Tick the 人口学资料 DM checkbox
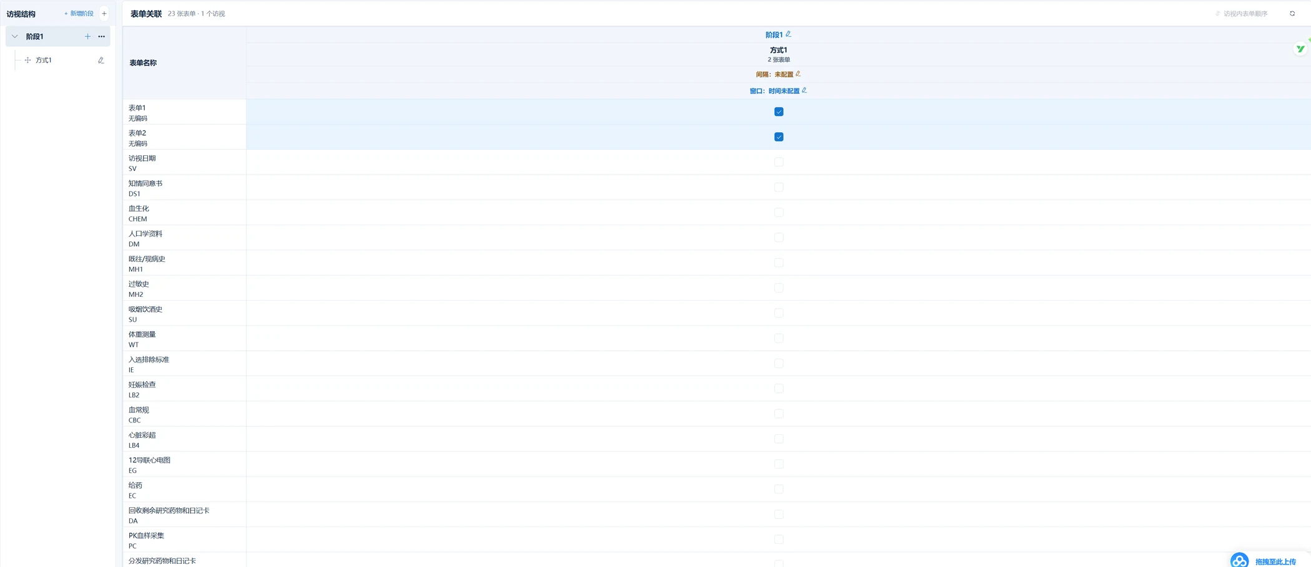The height and width of the screenshot is (567, 1311). tap(778, 238)
